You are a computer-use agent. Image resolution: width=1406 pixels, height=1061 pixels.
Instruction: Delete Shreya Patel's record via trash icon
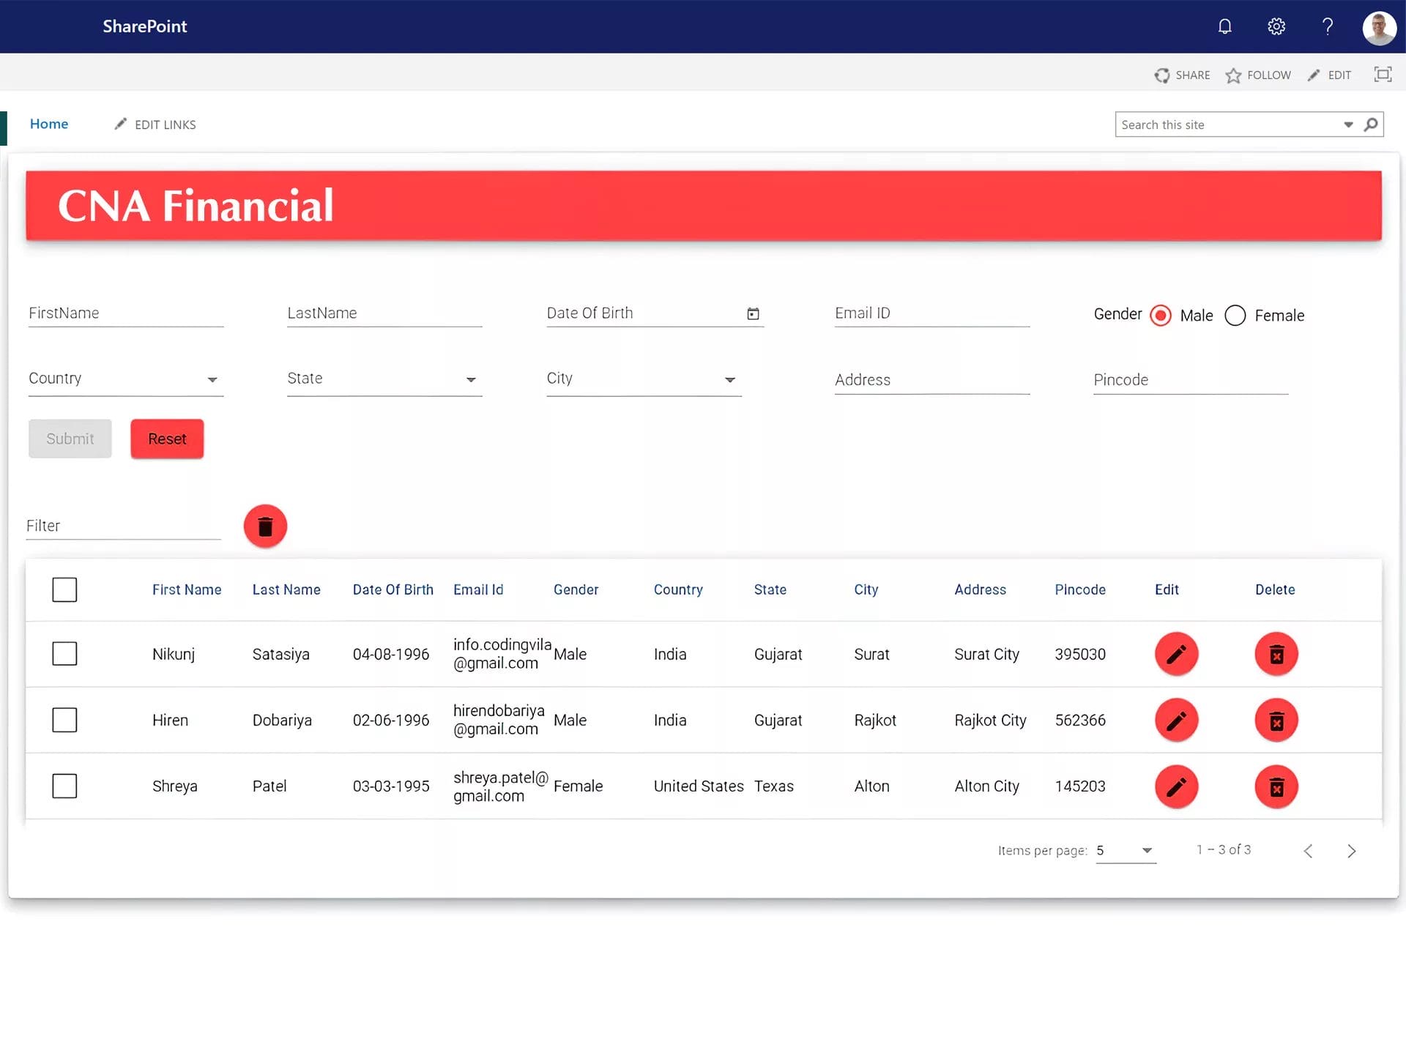pos(1276,786)
